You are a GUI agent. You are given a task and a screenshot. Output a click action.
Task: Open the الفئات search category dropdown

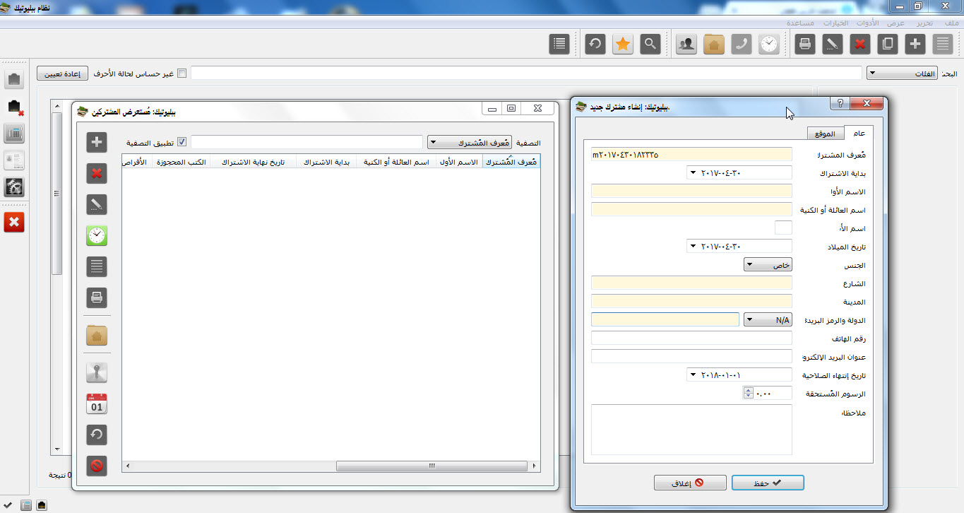click(902, 73)
